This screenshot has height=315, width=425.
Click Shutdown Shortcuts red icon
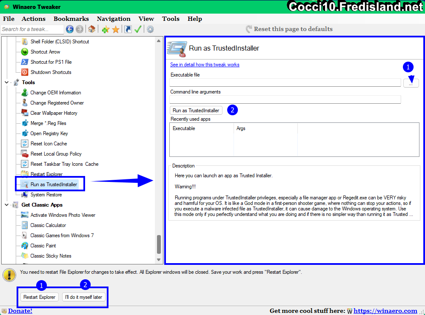pos(25,72)
